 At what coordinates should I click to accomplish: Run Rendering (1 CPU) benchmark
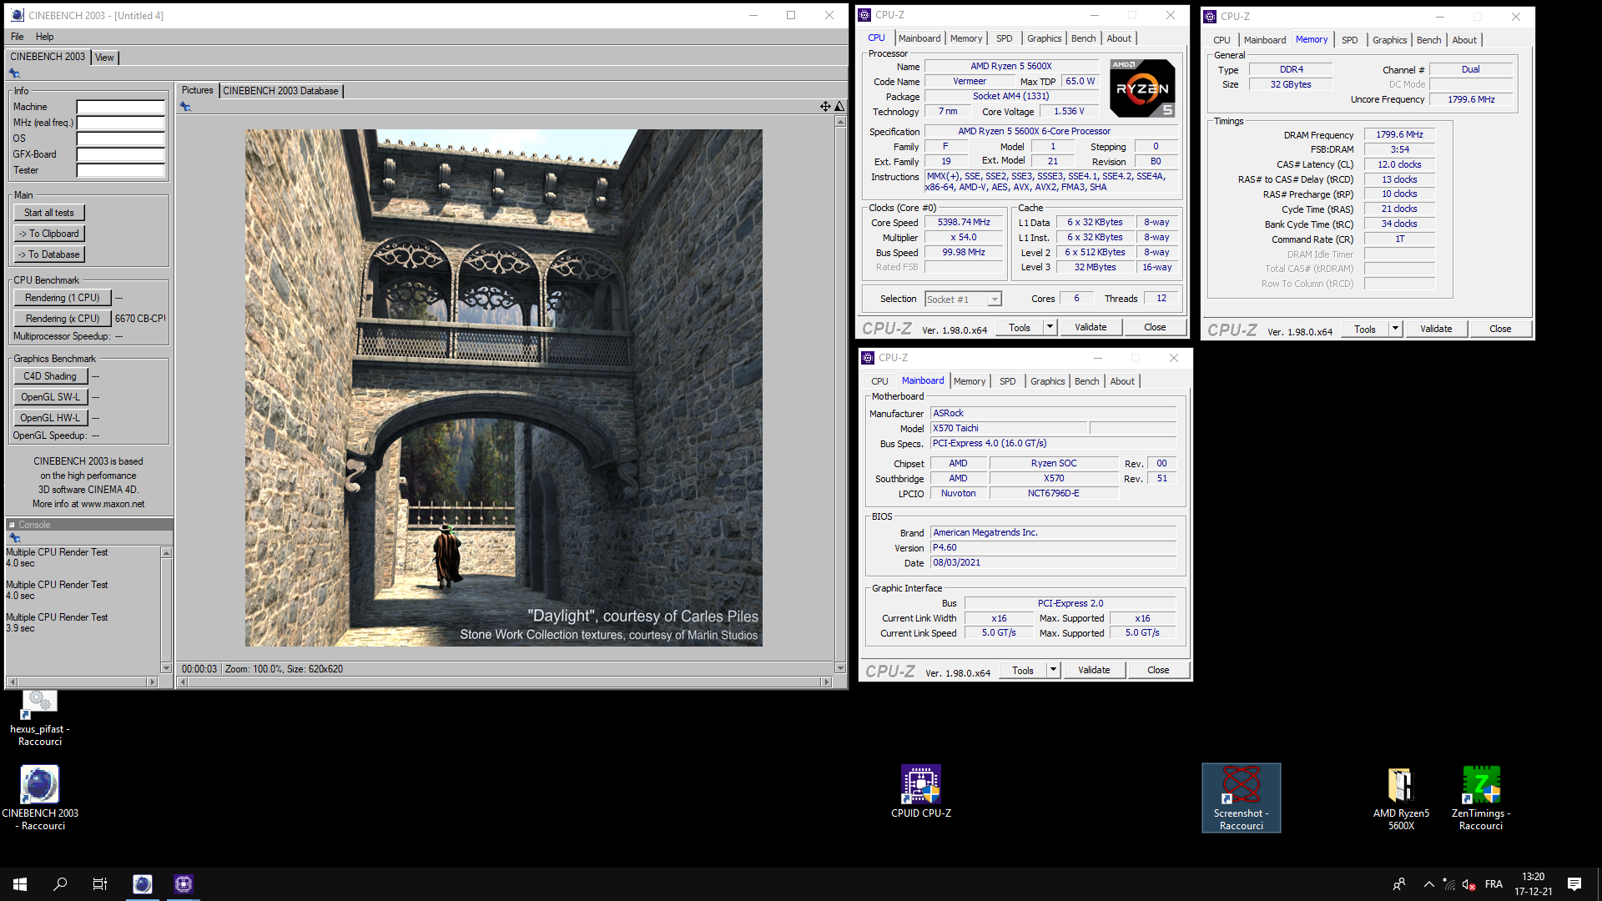tap(62, 298)
